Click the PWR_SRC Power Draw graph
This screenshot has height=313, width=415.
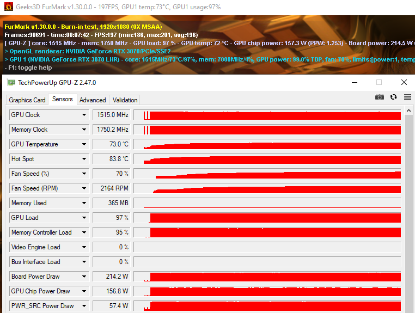coord(267,306)
